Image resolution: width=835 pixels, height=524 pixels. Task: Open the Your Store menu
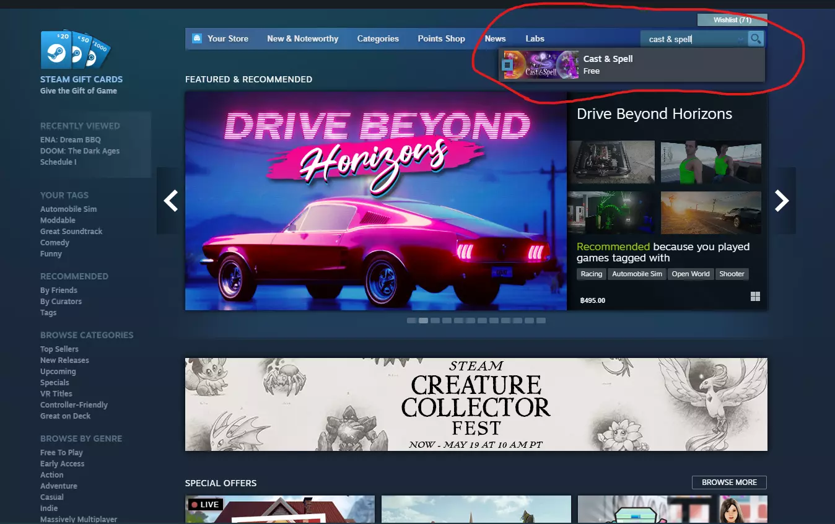[x=228, y=38]
